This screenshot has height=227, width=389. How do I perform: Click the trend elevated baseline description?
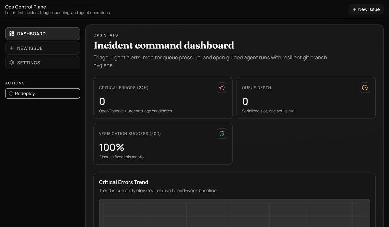tap(158, 190)
